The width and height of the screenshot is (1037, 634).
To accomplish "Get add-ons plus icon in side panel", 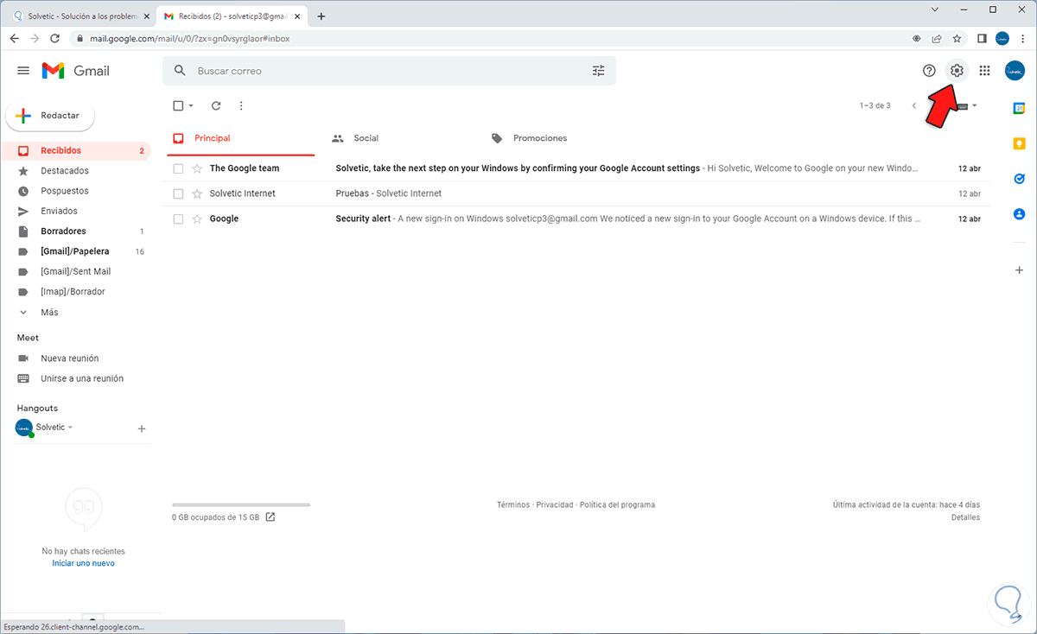I will 1019,270.
